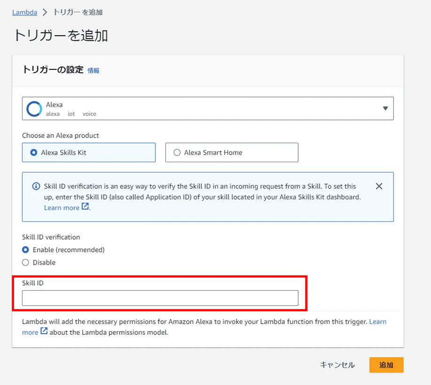This screenshot has width=431, height=385.
Task: Click the 'トリガーを追加' breadcrumb text
Action: [78, 12]
